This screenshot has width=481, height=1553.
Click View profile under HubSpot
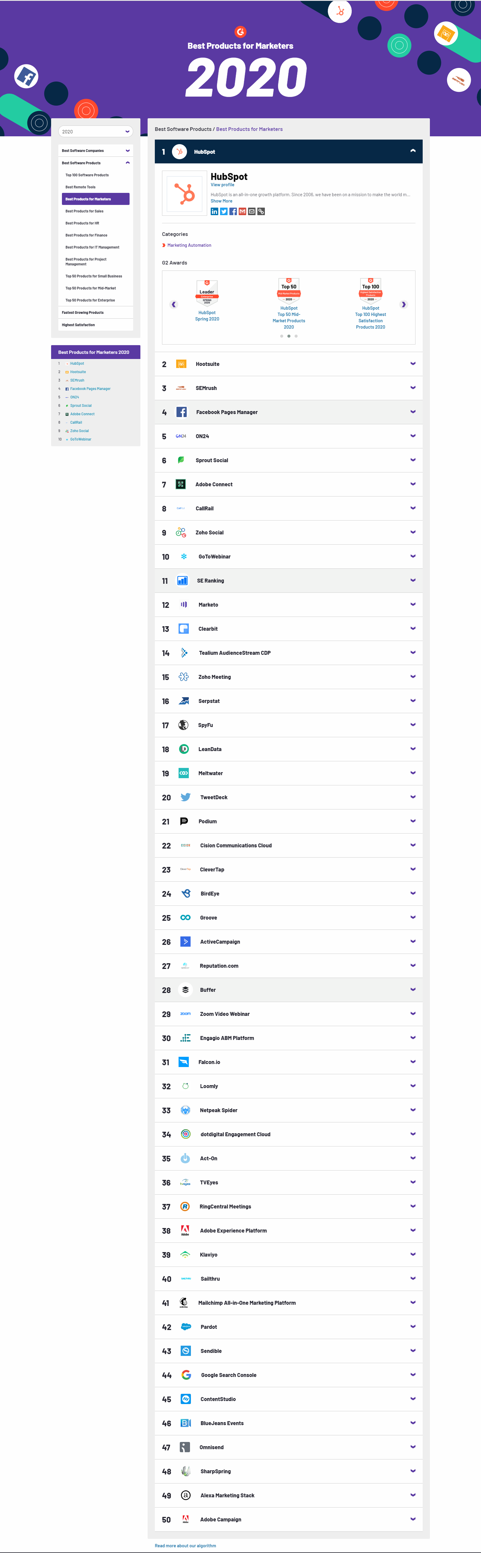coord(222,185)
